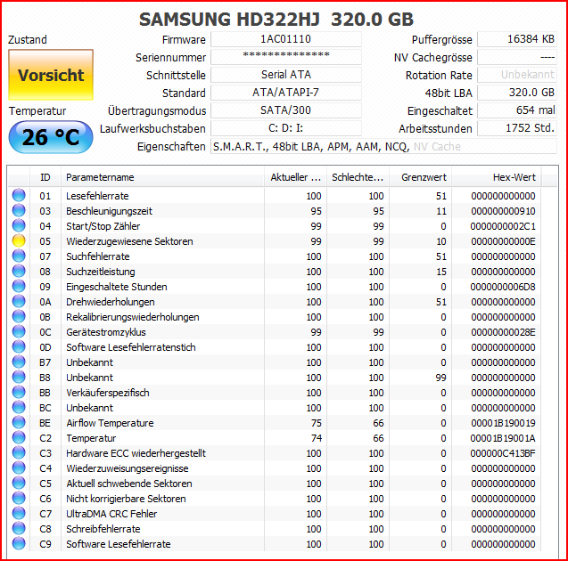Screen dimensions: 568x561
Task: Click the blue orb for Aktuell schwebende Sektoren
Action: [19, 484]
